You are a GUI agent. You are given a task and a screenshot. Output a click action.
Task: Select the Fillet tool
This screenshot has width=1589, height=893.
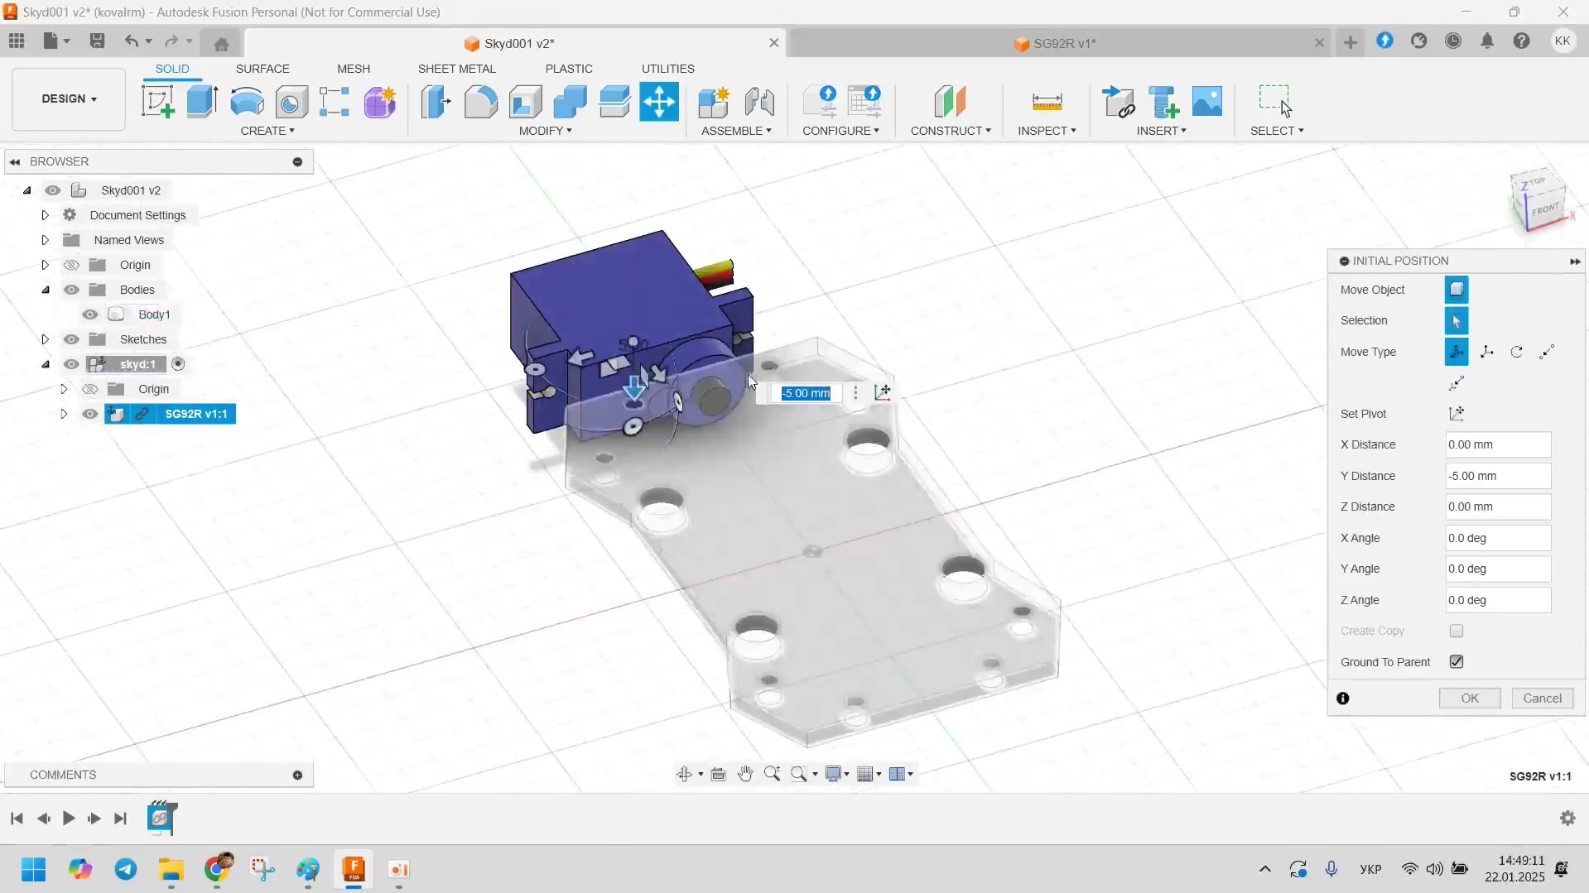pyautogui.click(x=481, y=102)
